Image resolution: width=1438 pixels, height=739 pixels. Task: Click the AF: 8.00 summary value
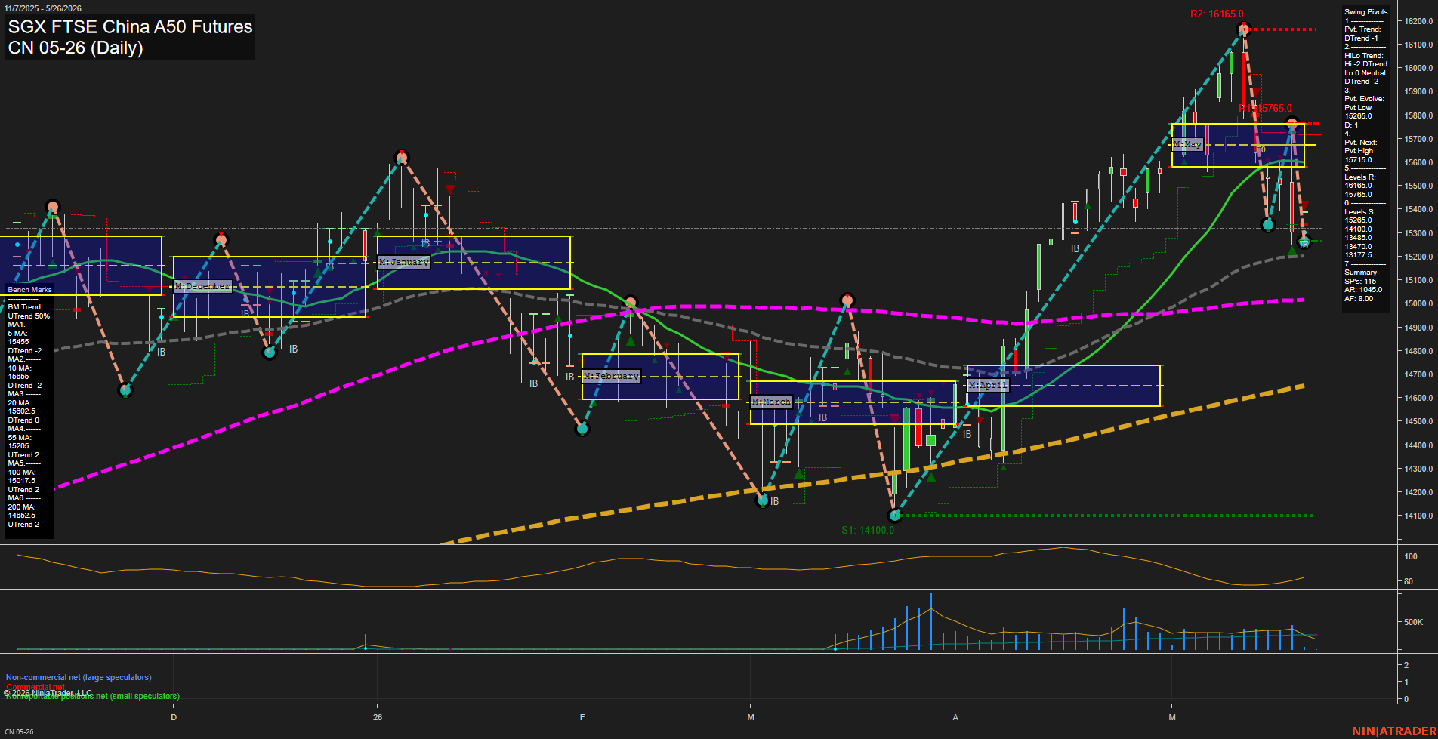(1359, 299)
